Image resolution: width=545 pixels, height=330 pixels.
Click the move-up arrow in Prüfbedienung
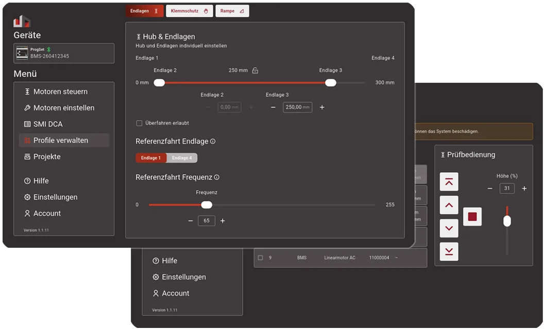click(449, 205)
